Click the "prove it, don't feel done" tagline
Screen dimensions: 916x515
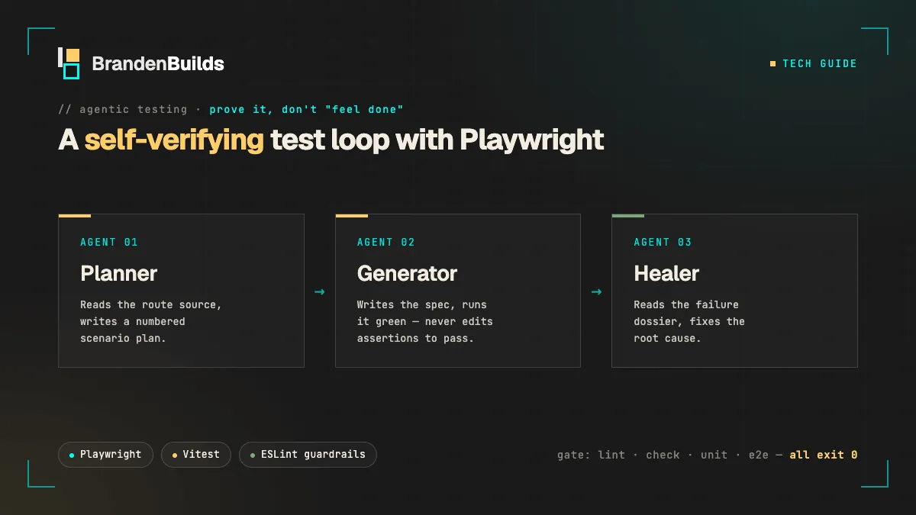306,110
